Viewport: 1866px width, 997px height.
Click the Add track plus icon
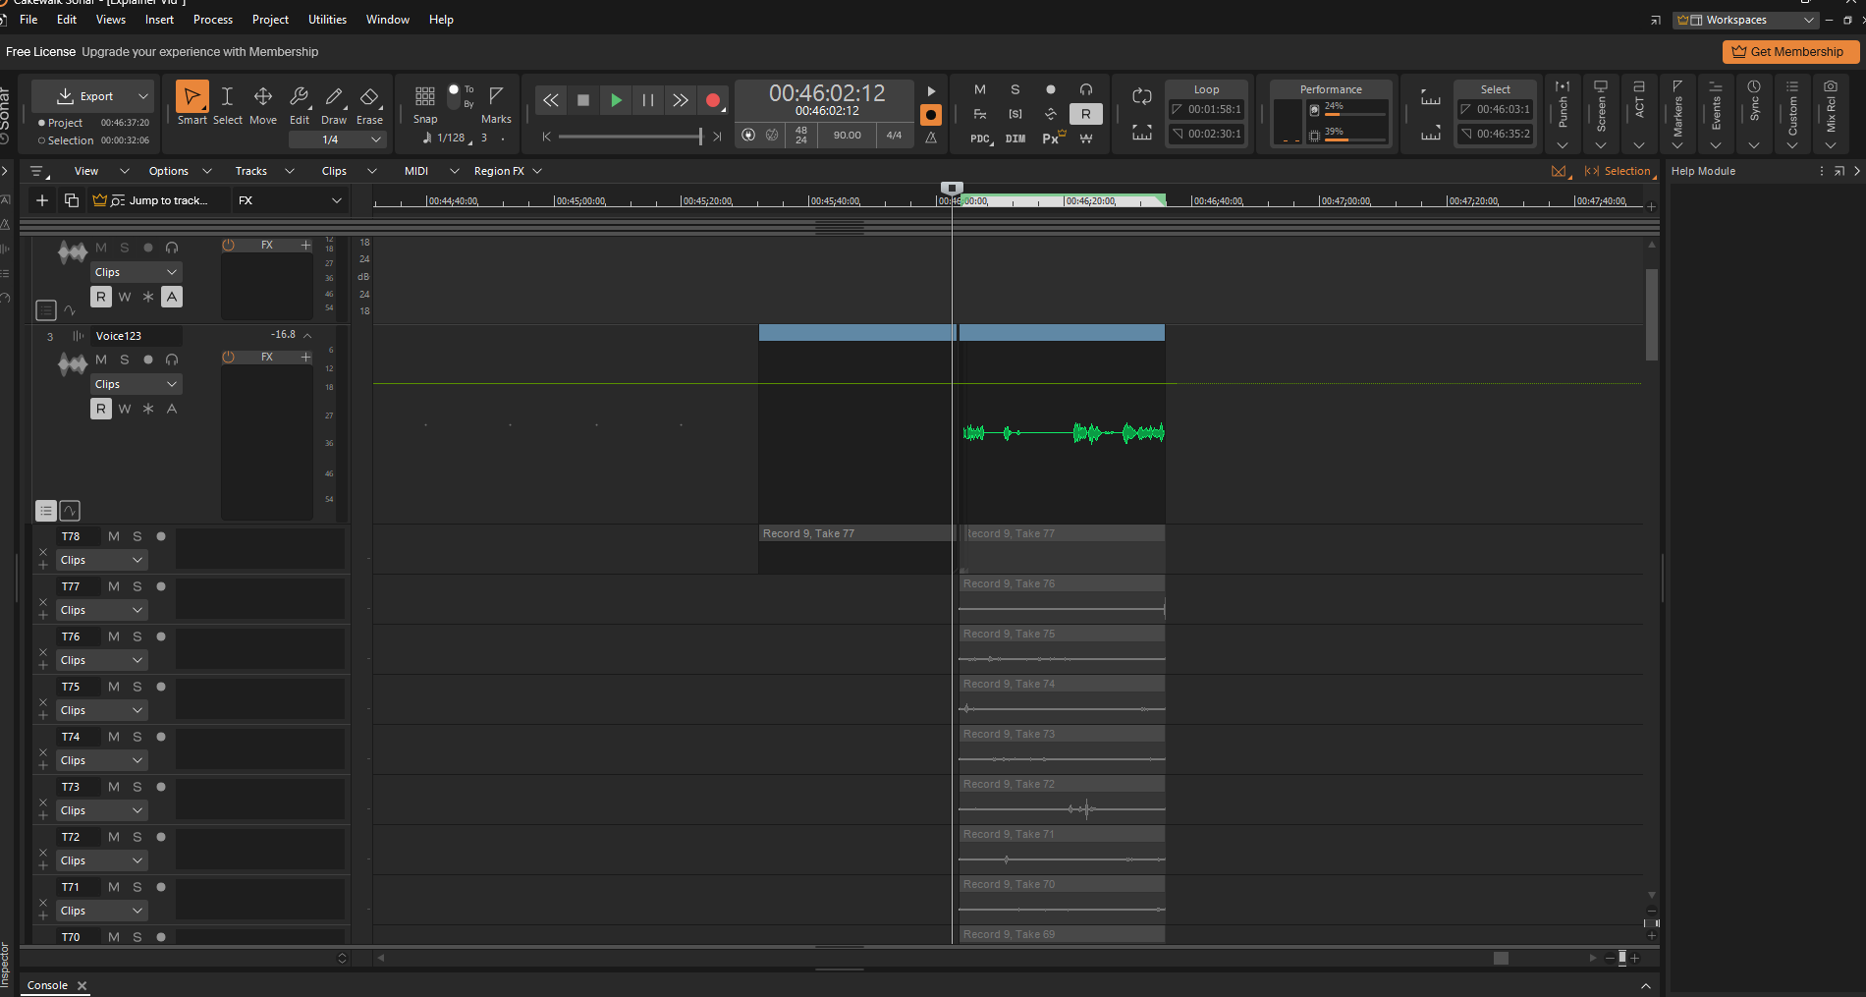(42, 200)
